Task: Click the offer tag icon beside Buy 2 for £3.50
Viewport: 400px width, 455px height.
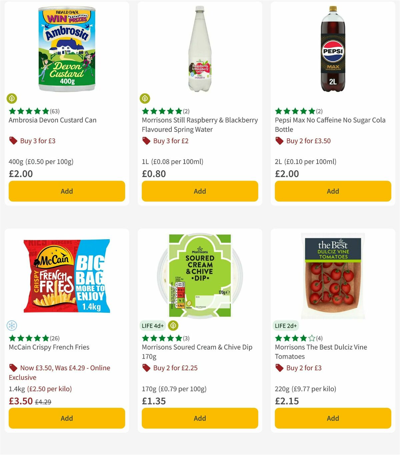Action: coord(279,141)
